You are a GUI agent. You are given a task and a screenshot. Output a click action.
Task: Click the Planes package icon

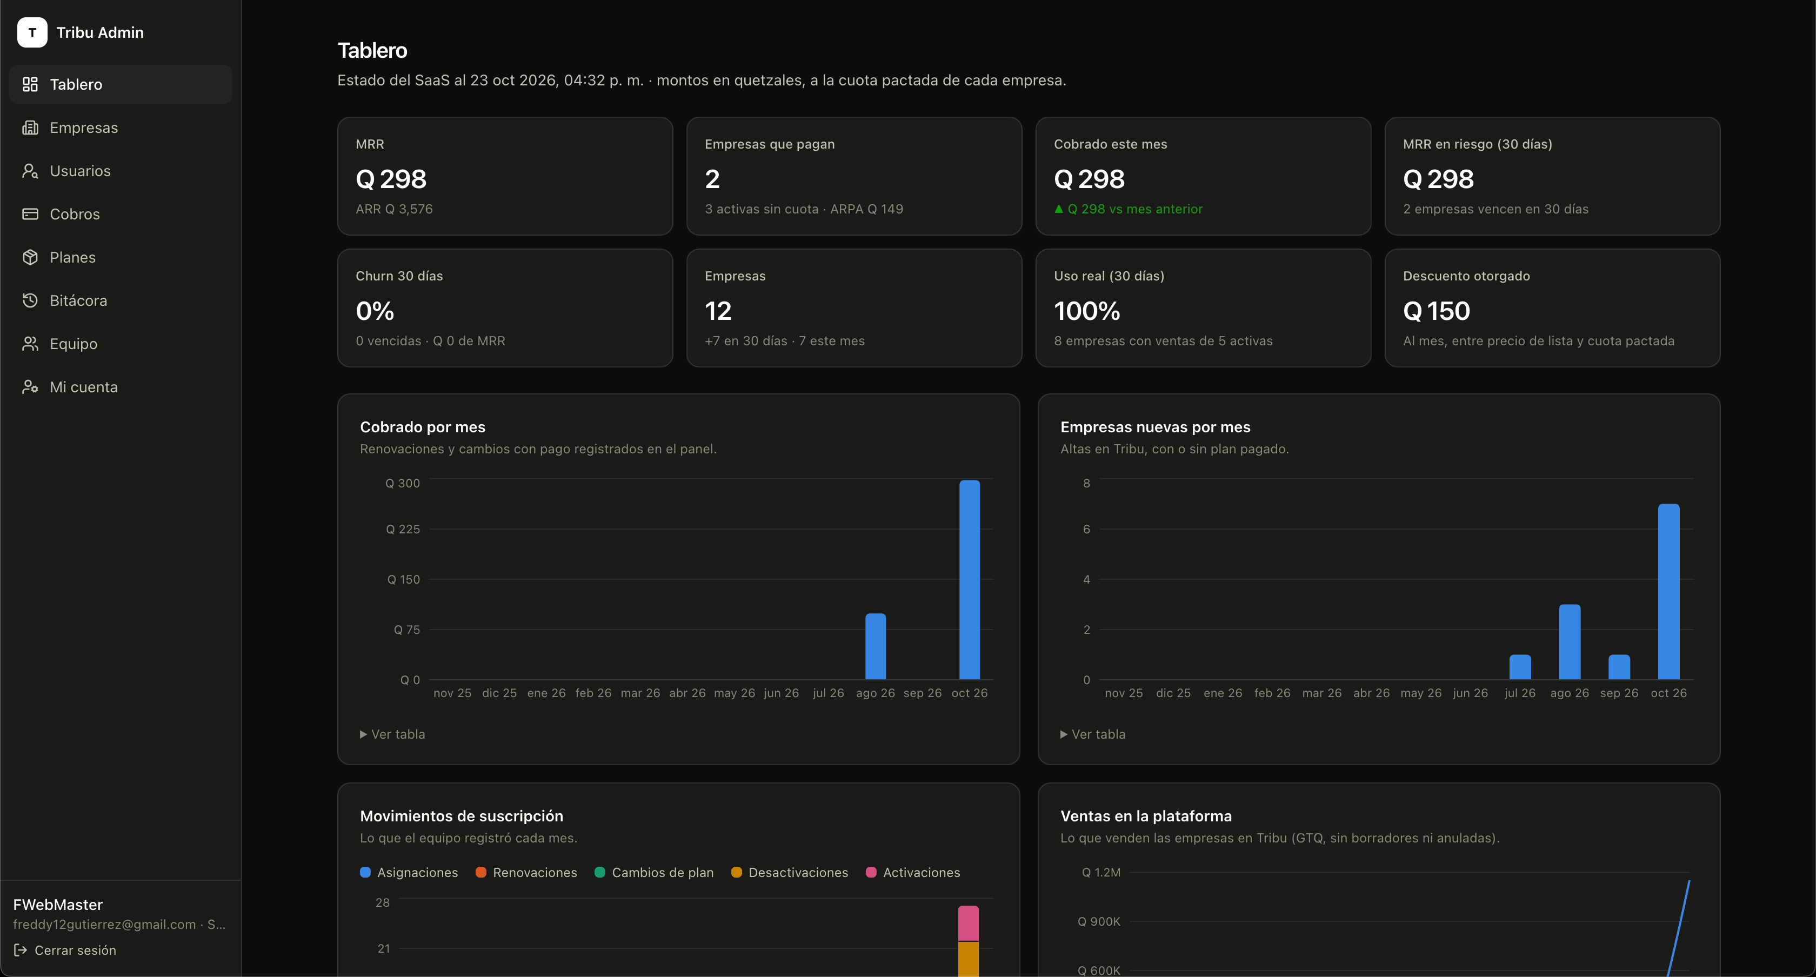30,257
